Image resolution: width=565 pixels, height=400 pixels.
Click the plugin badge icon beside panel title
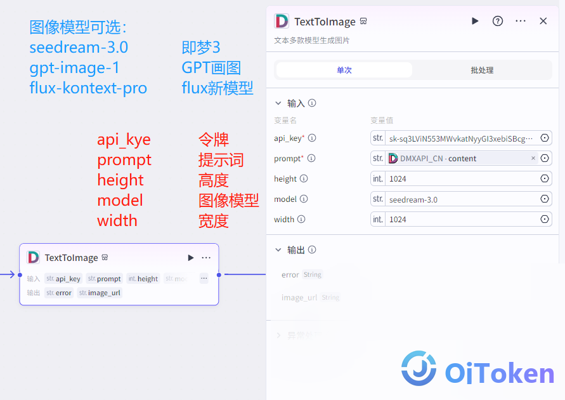coord(363,22)
